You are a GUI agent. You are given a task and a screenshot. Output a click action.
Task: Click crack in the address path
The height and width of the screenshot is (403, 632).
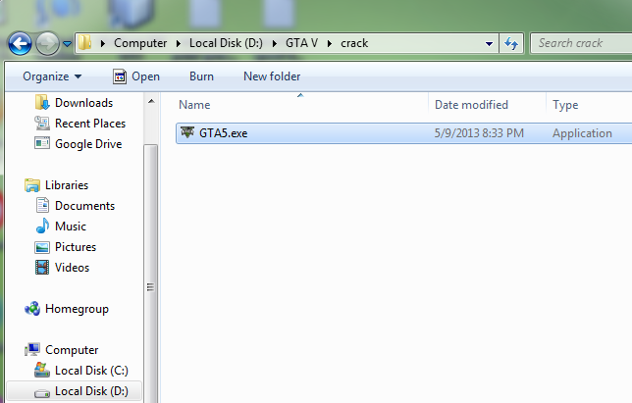354,43
